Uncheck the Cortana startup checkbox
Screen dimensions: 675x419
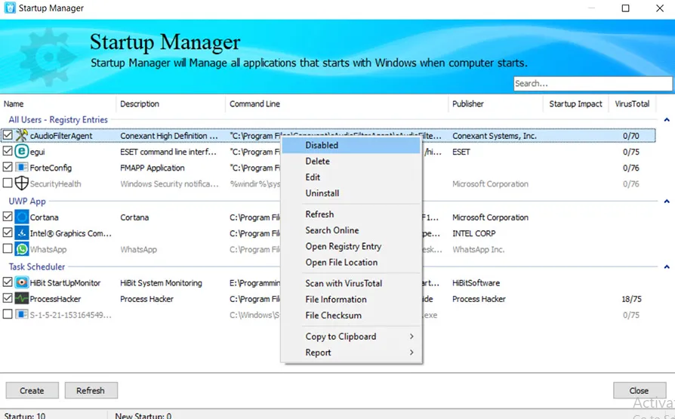click(x=8, y=216)
